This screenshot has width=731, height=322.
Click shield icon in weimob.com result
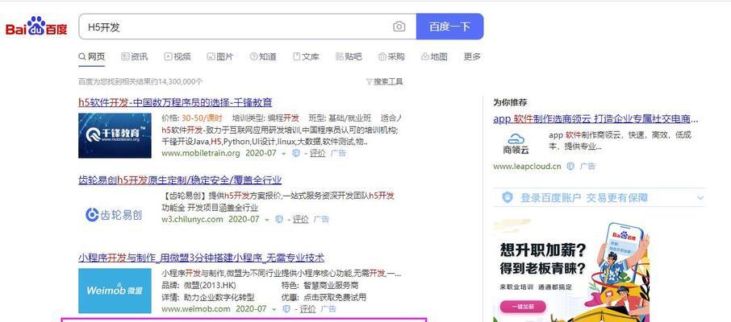point(286,308)
